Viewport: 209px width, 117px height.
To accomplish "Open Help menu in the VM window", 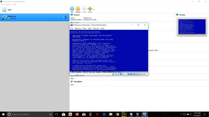I will click(x=102, y=28).
